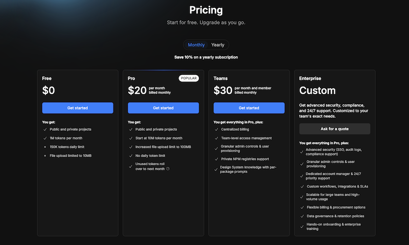Select Monthly billing option
The image size is (409, 245).
coord(196,45)
